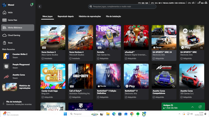Click Instalado status on Forza Horizon 5
Viewport: 209px width, 117px height.
47,58
